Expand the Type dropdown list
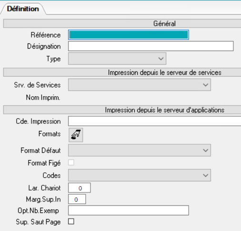This screenshot has height=231, width=241. pyautogui.click(x=117, y=59)
